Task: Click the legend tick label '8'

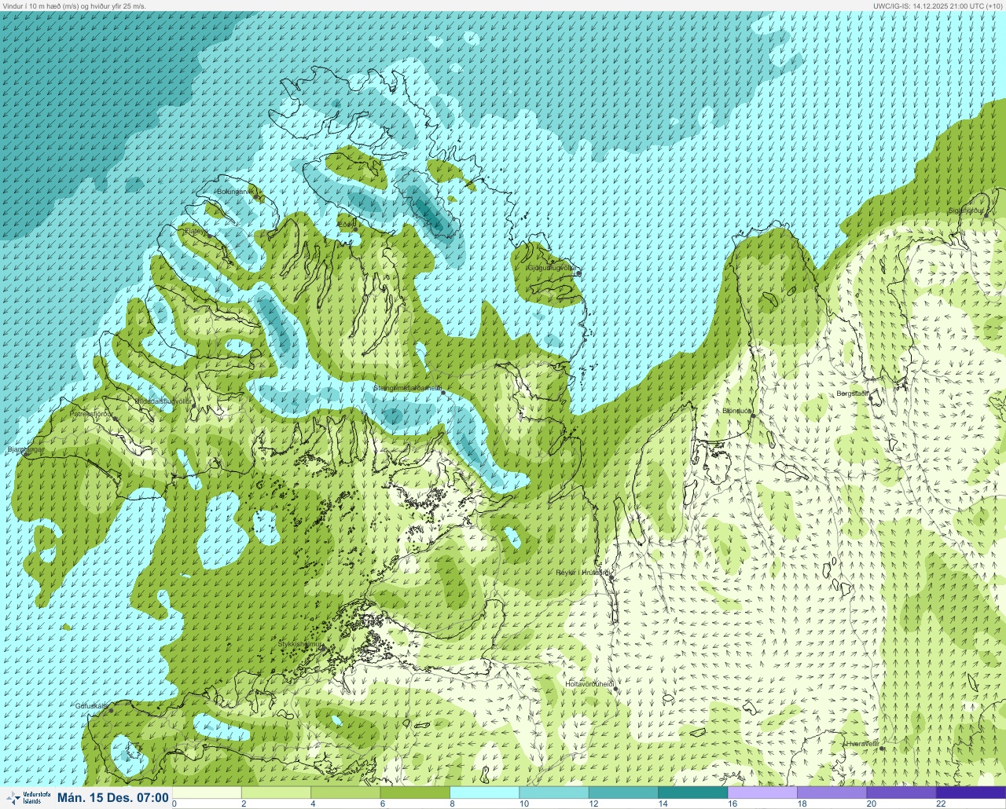Action: coord(452,804)
